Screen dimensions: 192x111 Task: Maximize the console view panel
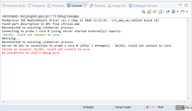pos(186,5)
